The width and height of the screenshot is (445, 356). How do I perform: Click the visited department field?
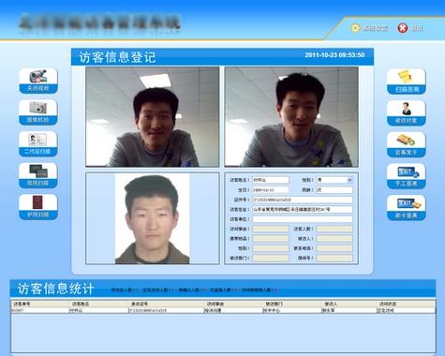tap(271, 259)
